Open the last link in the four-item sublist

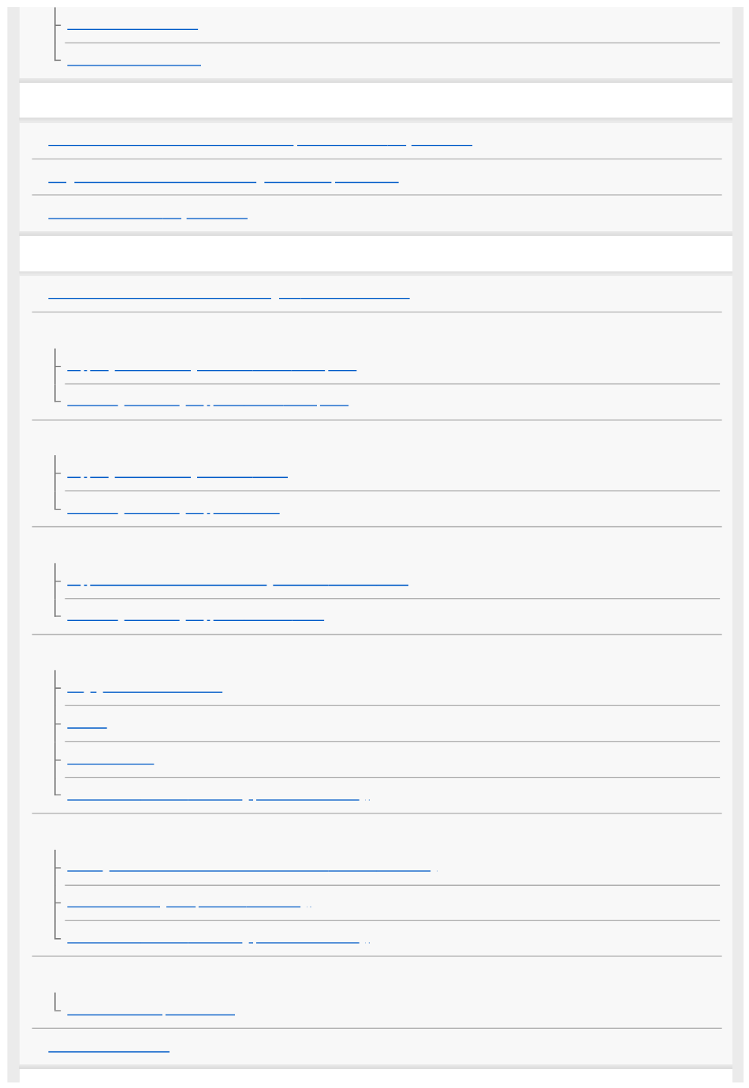coord(218,797)
